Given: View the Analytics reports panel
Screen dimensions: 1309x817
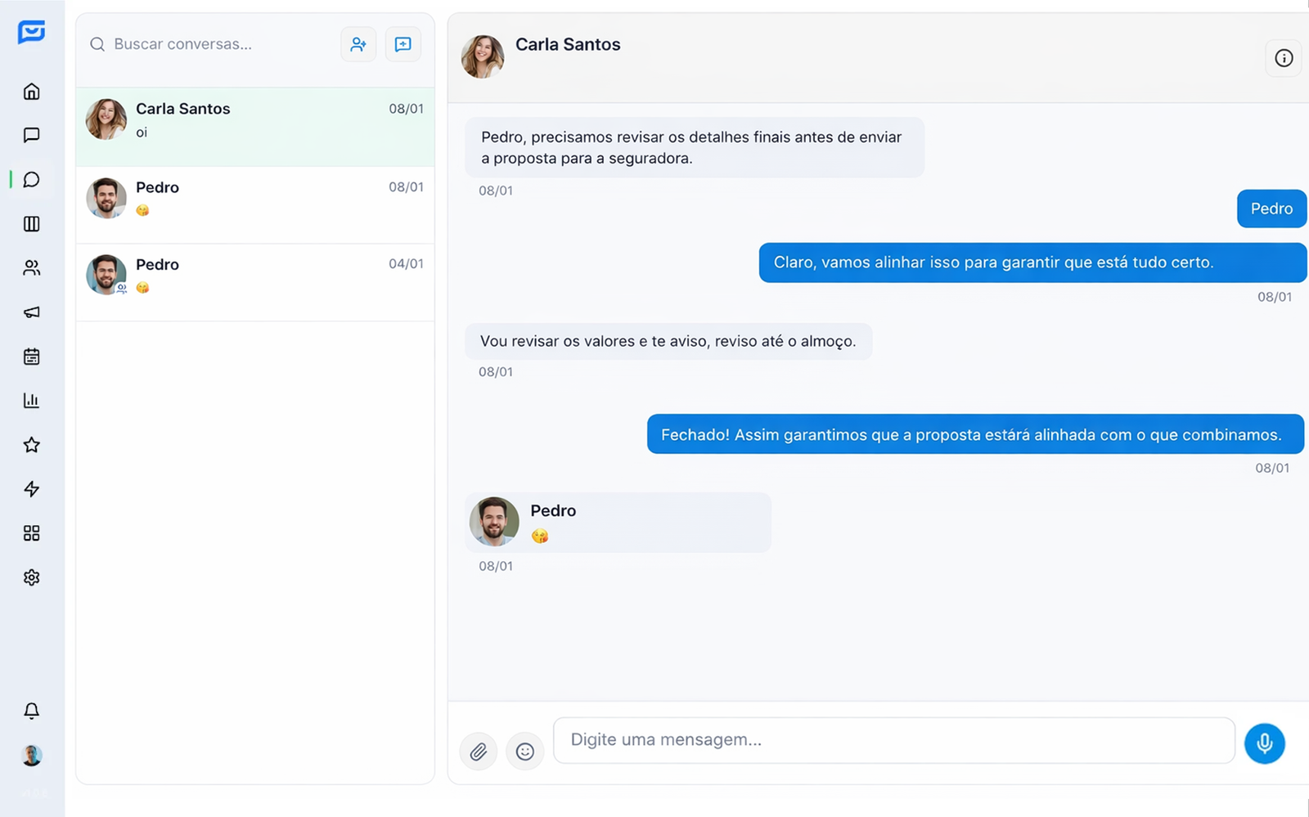Looking at the screenshot, I should click(31, 400).
